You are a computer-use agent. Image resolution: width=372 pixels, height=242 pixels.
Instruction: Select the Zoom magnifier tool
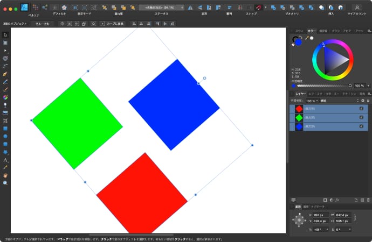click(x=5, y=183)
